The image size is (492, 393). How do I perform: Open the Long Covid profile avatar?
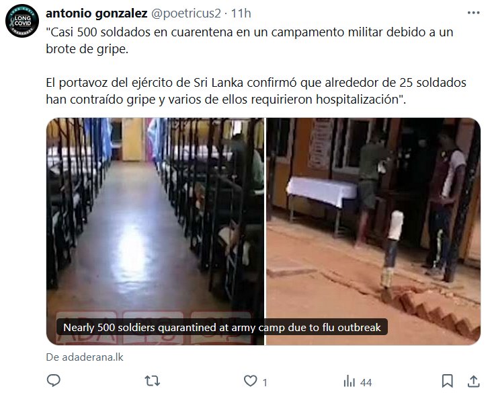[x=22, y=21]
